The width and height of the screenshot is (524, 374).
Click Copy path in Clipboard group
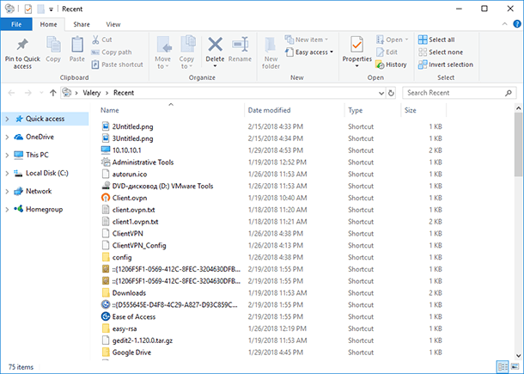click(x=112, y=52)
